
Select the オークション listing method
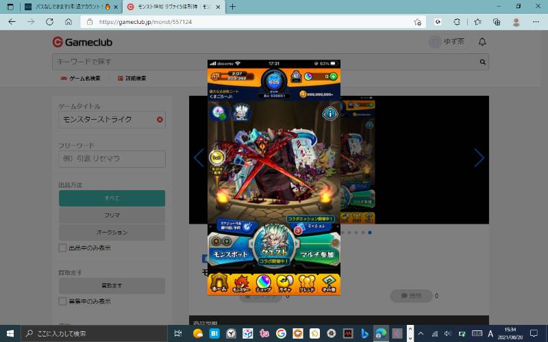click(112, 232)
